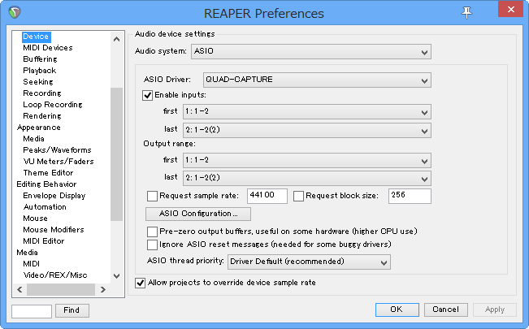This screenshot has width=529, height=329.
Task: Uncheck the Enable inputs checkbox
Action: 147,95
